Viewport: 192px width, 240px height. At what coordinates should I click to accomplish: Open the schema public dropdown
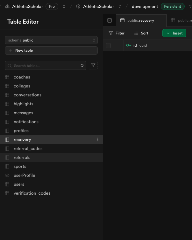[x=51, y=40]
